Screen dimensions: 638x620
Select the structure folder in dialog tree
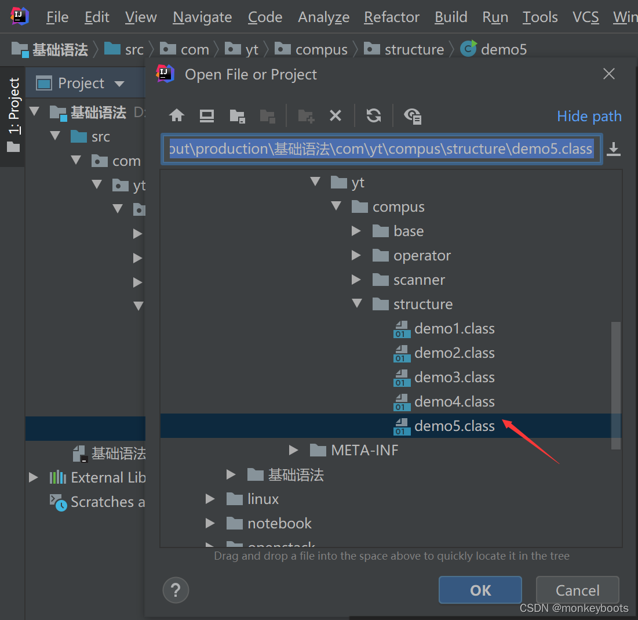coord(413,304)
